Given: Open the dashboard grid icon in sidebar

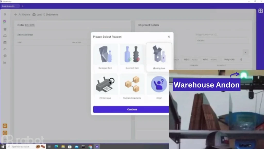Looking at the screenshot, I should [5, 29].
